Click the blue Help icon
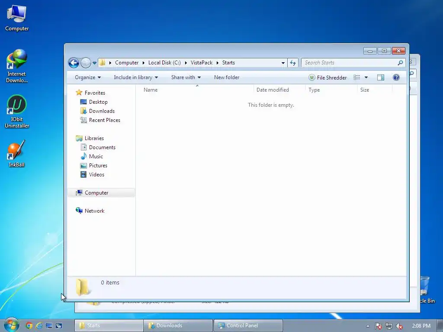This screenshot has height=332, width=443. 396,77
